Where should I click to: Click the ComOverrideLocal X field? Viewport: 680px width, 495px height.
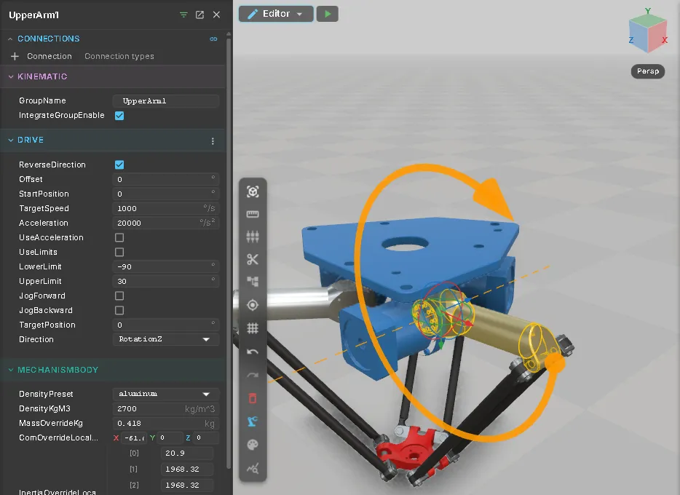[134, 438]
